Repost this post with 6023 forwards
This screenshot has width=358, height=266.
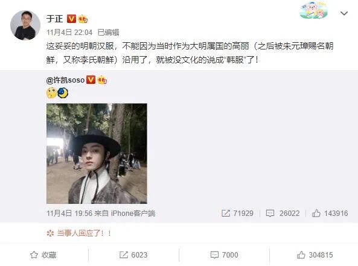(x=133, y=255)
